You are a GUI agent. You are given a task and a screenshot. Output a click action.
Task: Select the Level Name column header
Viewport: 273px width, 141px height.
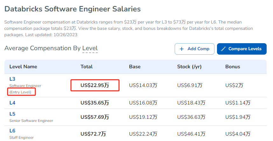(x=23, y=67)
